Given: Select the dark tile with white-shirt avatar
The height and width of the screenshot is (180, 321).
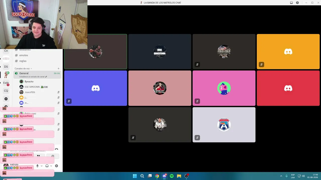Looking at the screenshot, I should click(160, 125).
